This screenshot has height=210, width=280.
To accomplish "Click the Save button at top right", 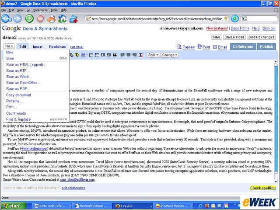I will [x=216, y=37].
